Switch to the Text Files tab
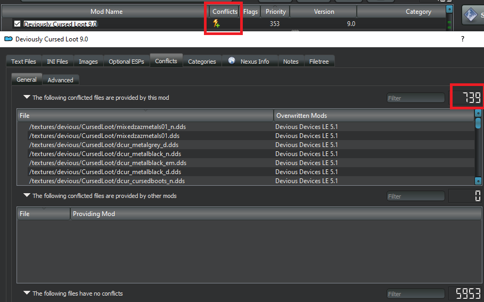Viewport: 484px width, 302px height. pyautogui.click(x=23, y=62)
